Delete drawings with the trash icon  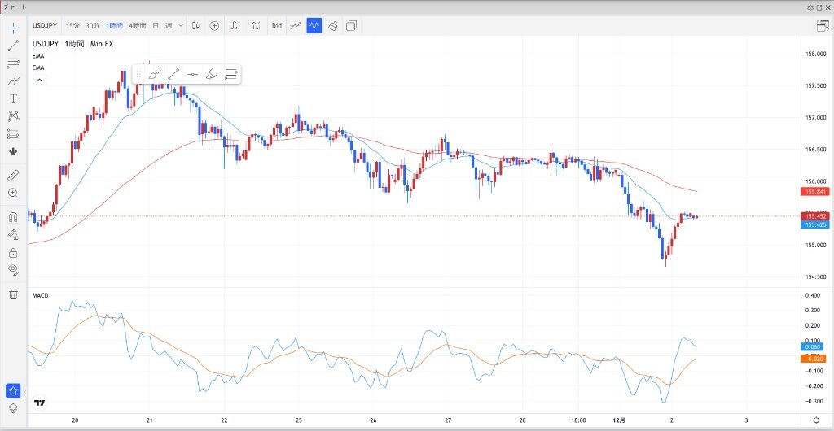pos(13,294)
